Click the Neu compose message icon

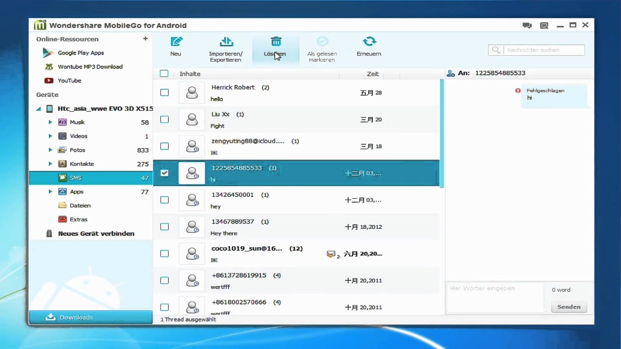point(176,42)
